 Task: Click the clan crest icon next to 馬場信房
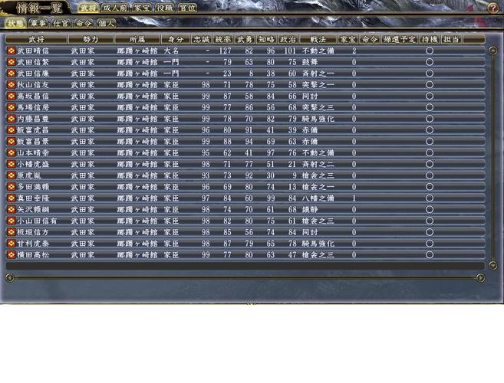pos(11,107)
